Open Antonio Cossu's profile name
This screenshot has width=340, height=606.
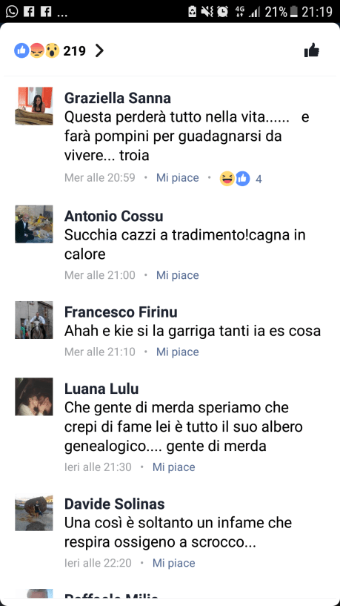(114, 216)
